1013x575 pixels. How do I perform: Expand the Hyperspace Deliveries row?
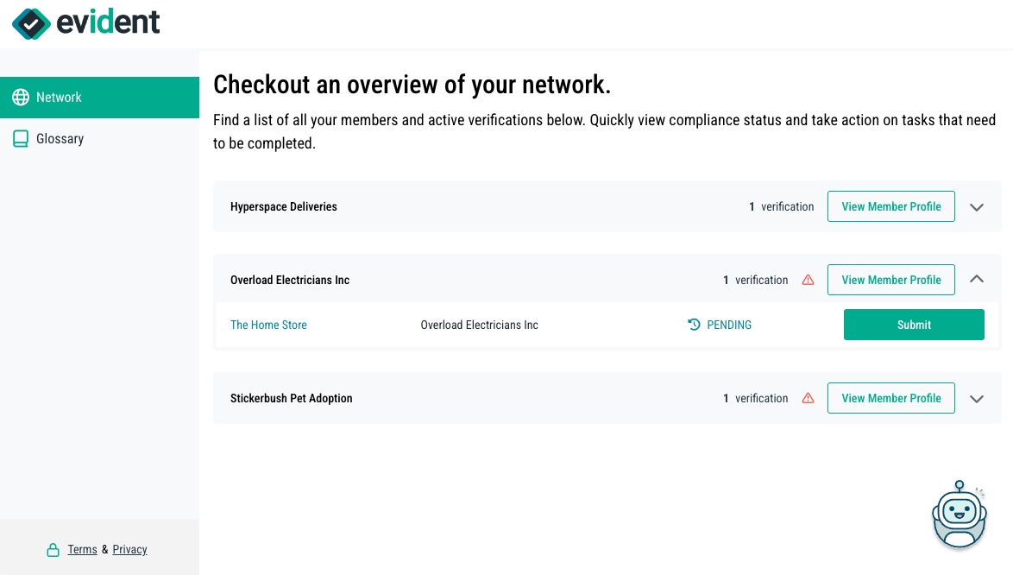[x=977, y=206]
